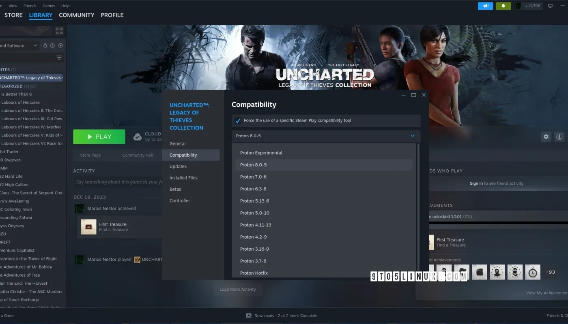568x324 pixels.
Task: Pick Proton Hotfix compatibility tool
Action: tap(324, 273)
